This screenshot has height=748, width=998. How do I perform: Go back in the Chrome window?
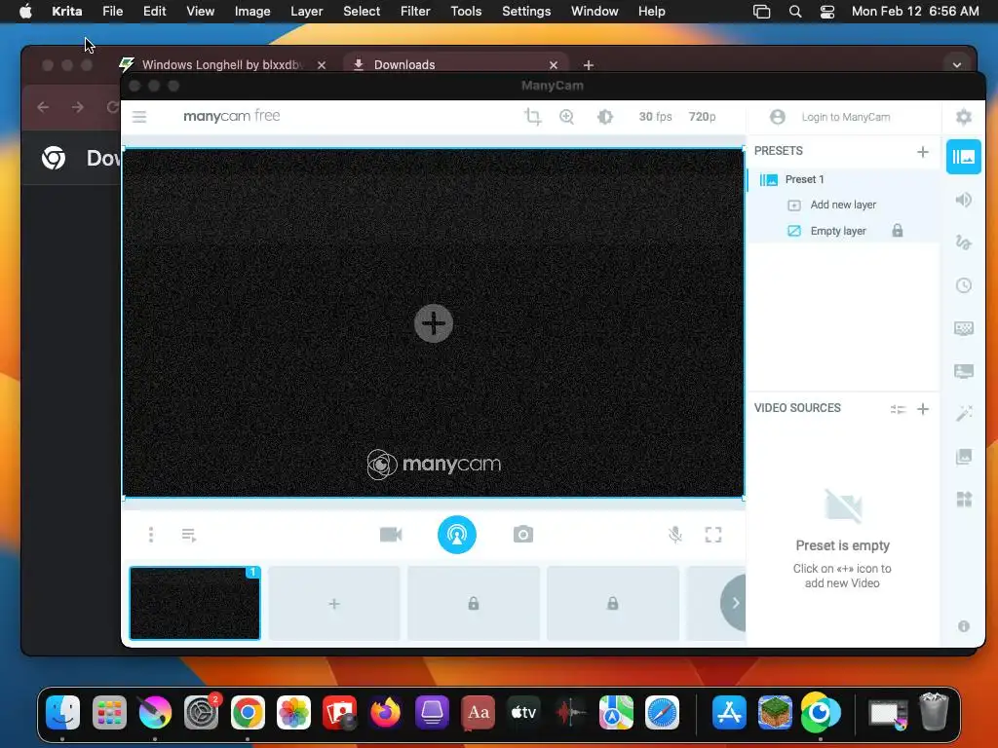click(43, 107)
